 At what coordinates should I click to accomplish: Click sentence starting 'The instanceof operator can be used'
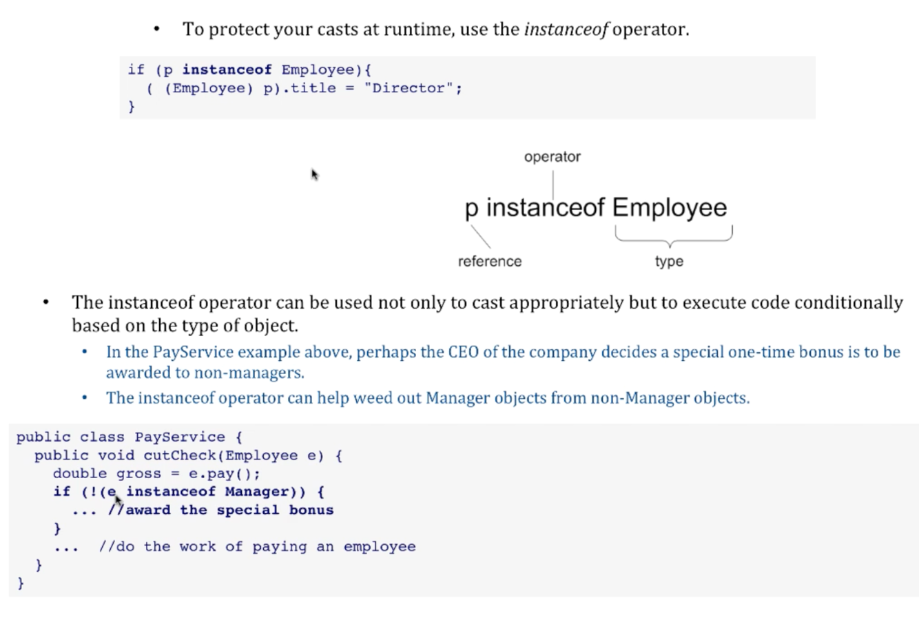coord(487,313)
